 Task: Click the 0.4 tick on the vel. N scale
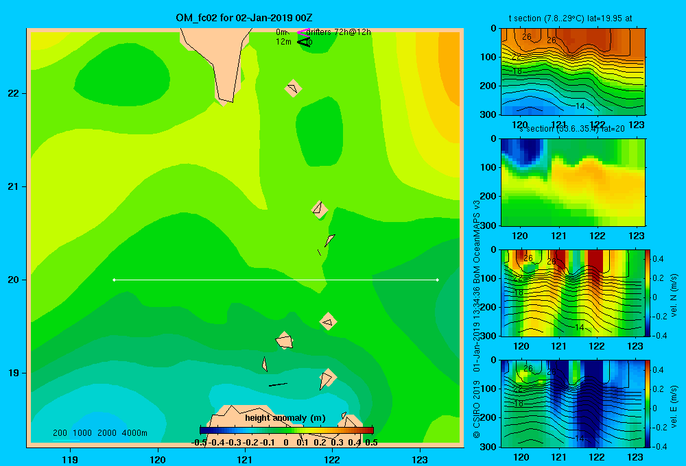pyautogui.click(x=658, y=259)
